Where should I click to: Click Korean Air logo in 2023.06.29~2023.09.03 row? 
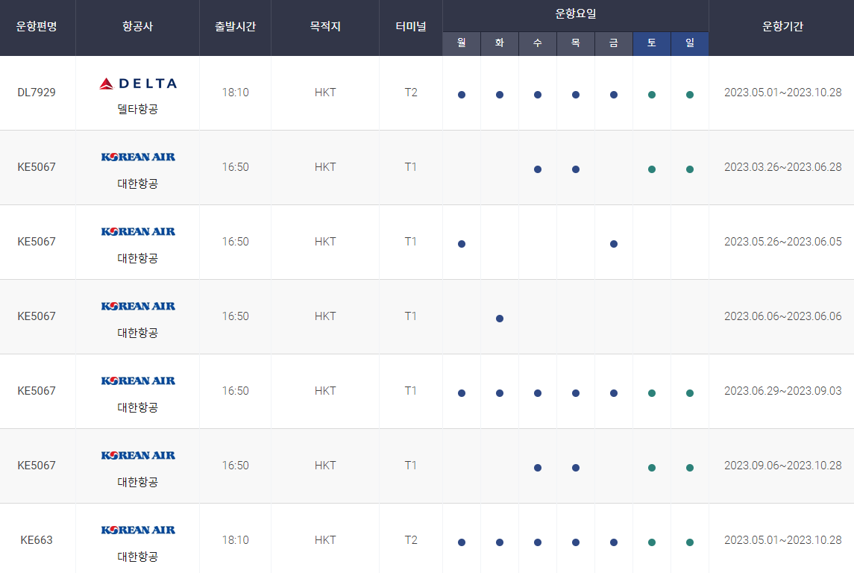(x=138, y=381)
